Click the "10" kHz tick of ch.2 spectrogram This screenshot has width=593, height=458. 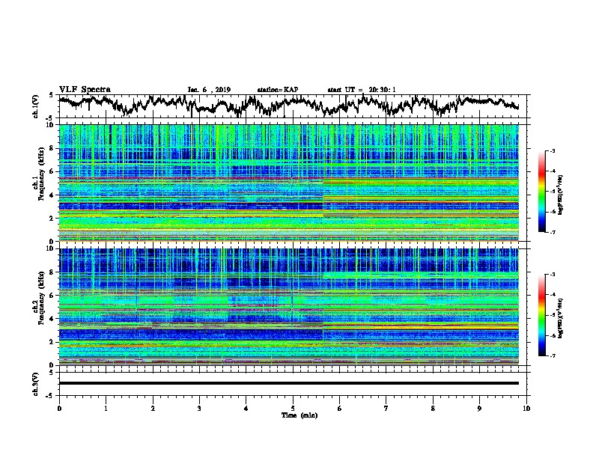(51, 248)
